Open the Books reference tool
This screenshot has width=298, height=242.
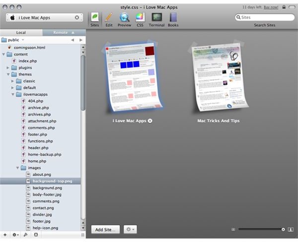click(173, 20)
